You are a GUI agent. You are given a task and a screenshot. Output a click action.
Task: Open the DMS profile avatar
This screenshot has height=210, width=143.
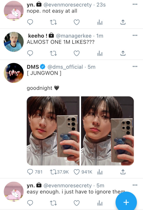(14, 73)
